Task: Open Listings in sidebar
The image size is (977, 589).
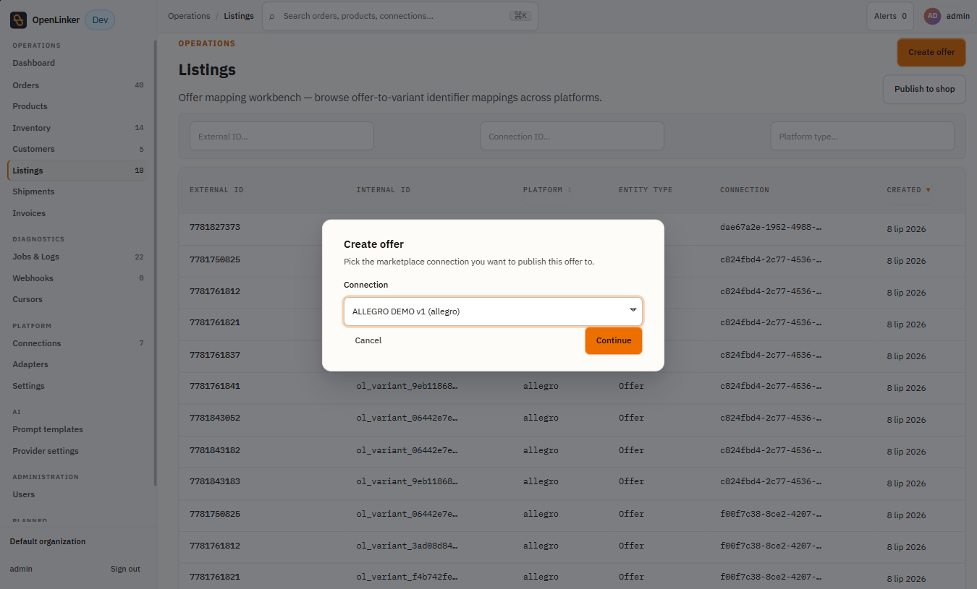Action: (78, 171)
